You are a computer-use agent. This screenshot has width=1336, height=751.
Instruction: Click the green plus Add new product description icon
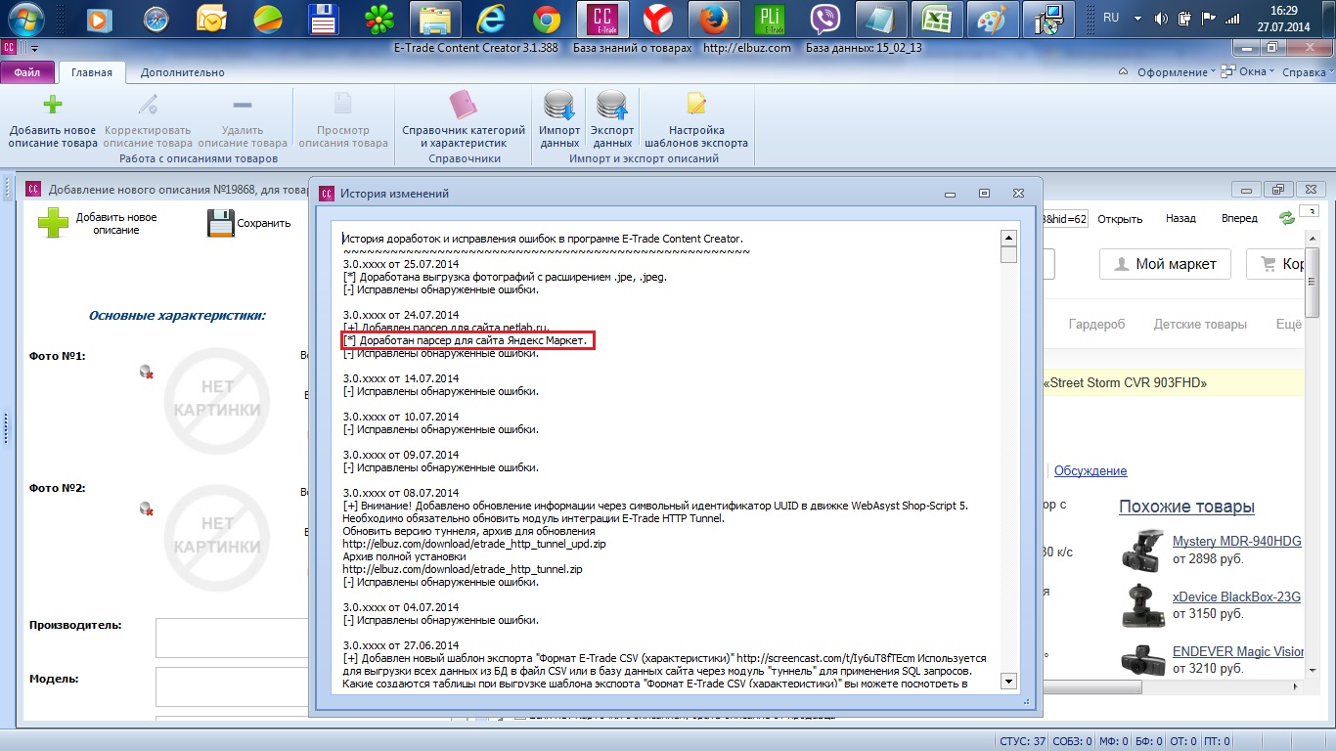click(53, 105)
